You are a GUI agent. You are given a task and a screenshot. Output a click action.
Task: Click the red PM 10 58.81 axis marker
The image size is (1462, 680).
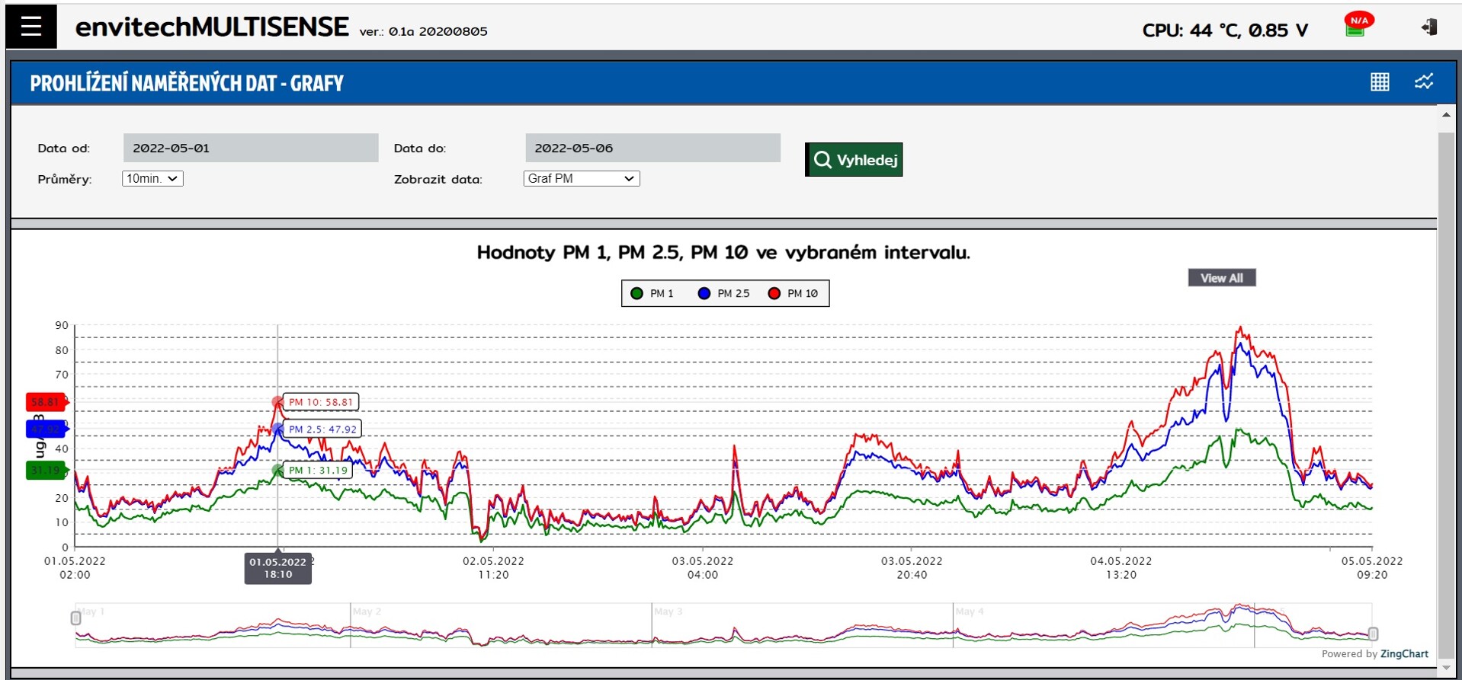(x=46, y=402)
